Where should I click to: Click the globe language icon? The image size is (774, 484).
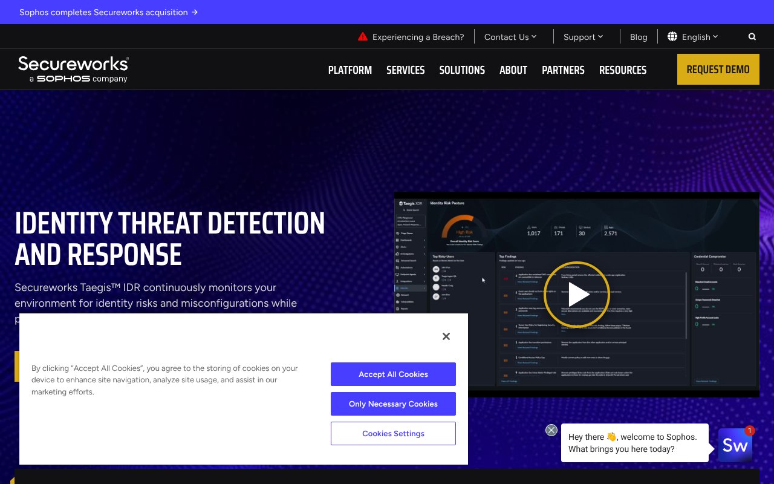[672, 36]
